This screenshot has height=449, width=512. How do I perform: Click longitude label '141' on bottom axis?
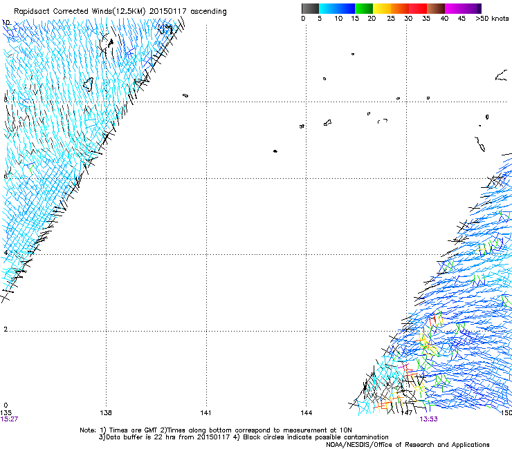tap(205, 413)
